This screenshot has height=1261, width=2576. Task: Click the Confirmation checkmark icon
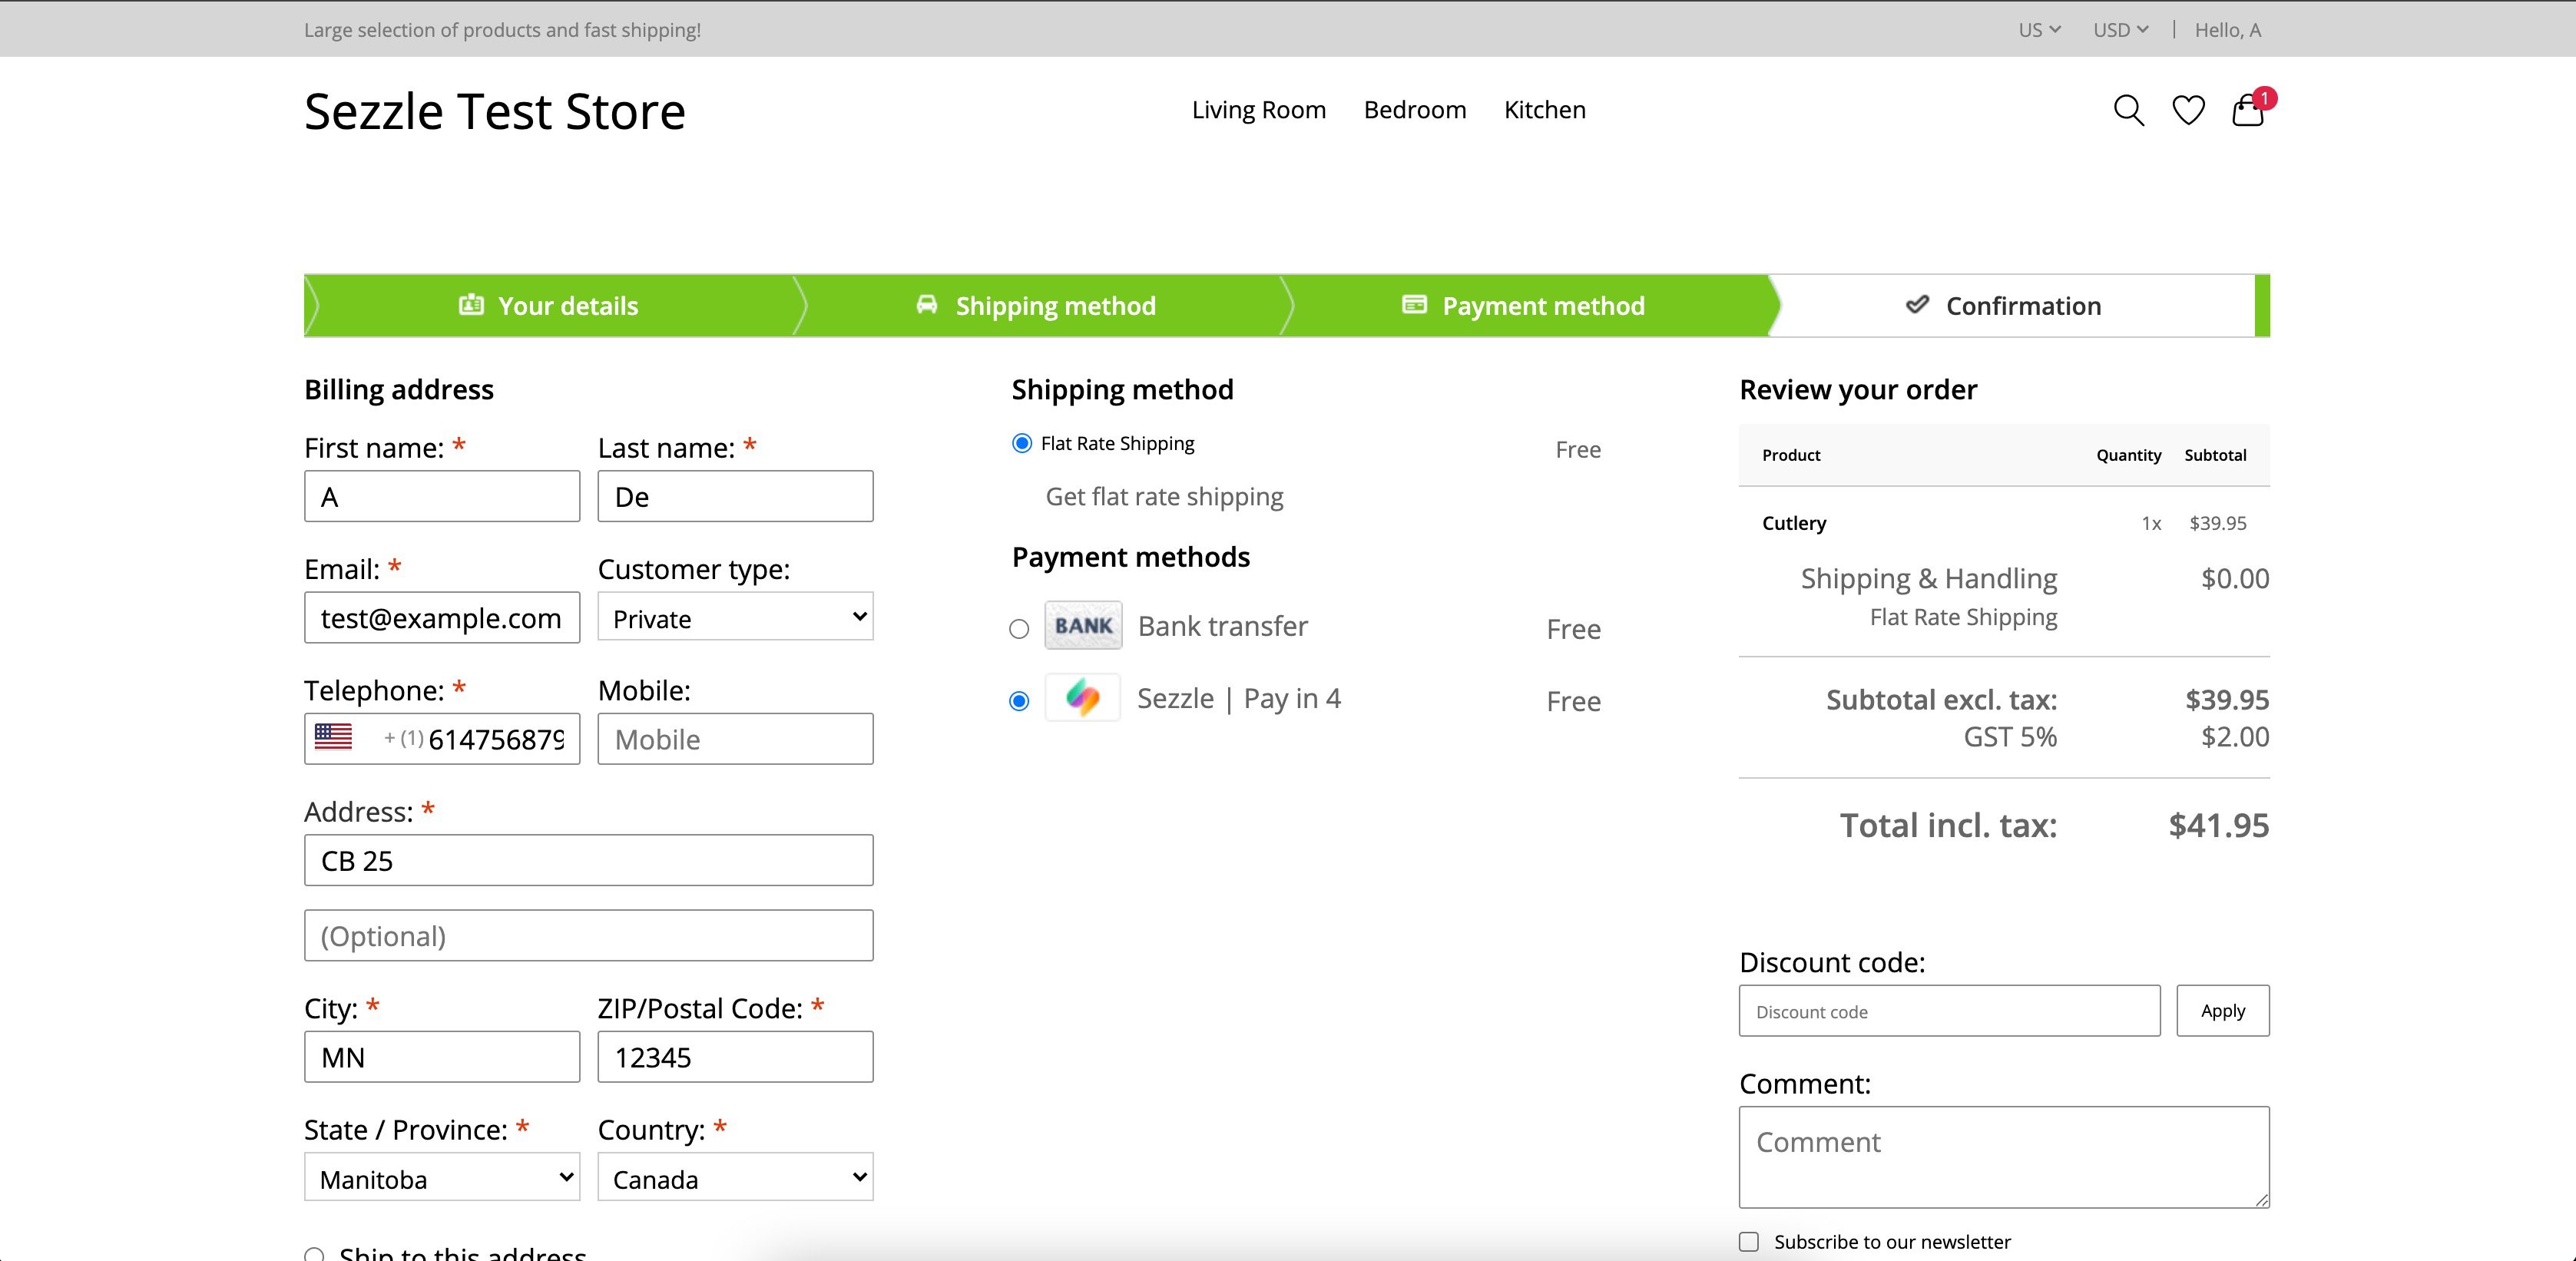[1916, 305]
